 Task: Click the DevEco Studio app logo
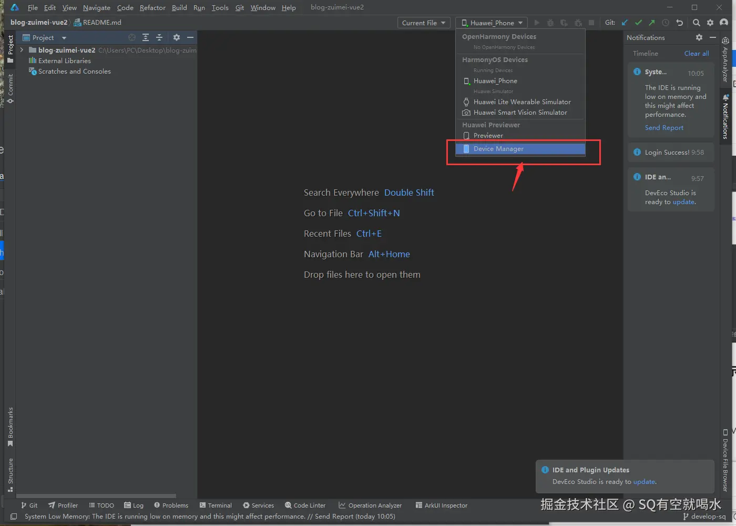(x=15, y=7)
